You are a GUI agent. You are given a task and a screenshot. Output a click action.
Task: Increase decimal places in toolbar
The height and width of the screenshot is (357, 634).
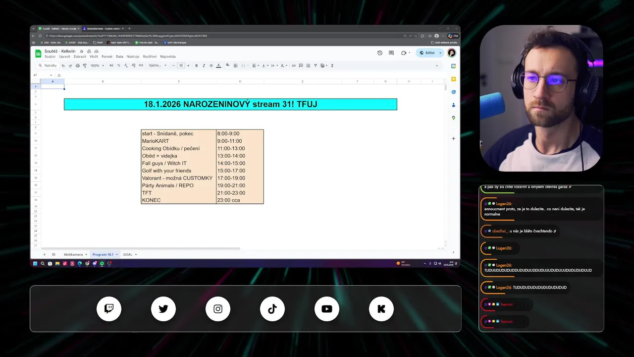[133, 65]
